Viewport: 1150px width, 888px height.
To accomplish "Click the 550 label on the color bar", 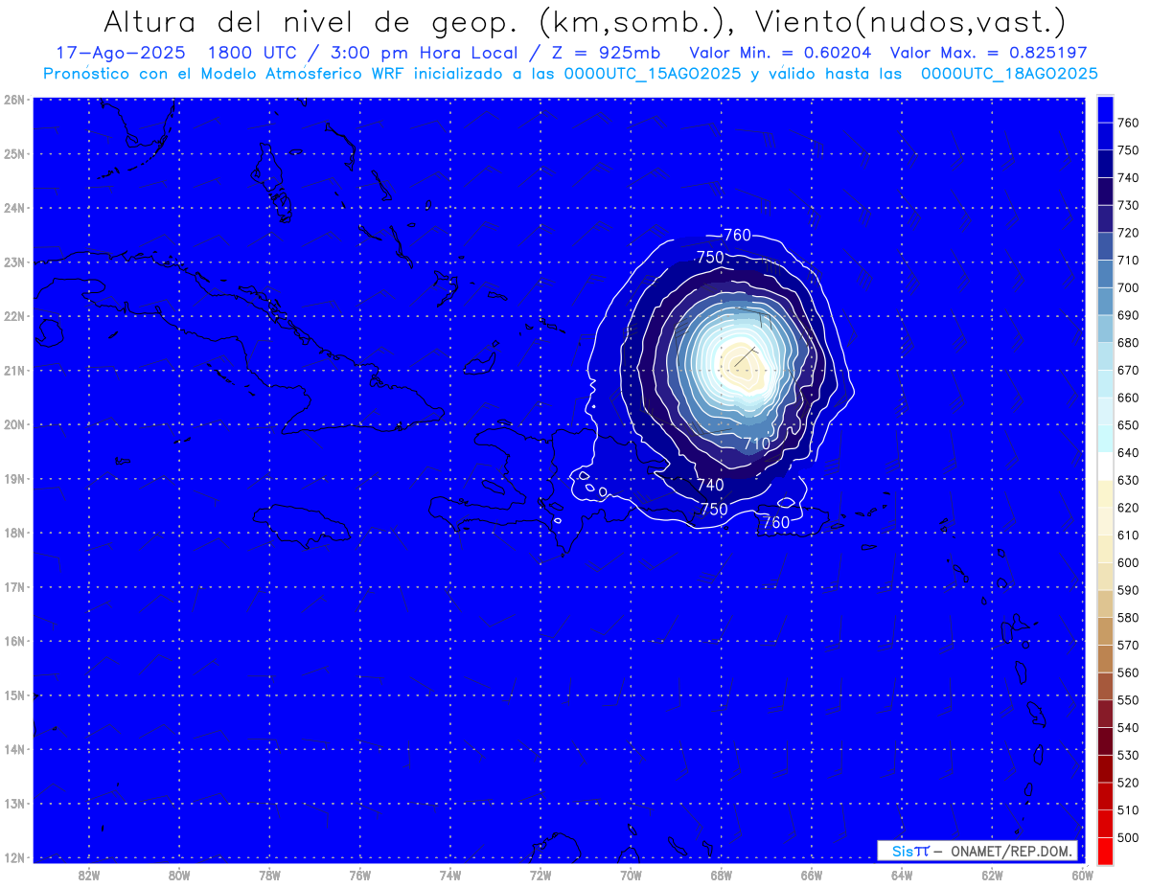I will (x=1128, y=700).
